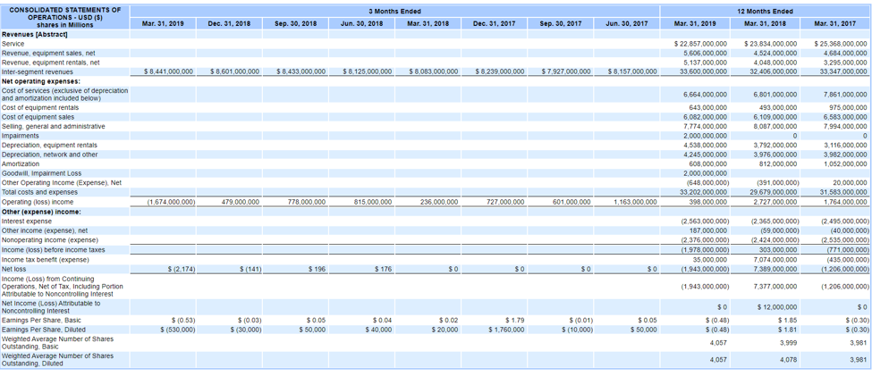Screen dimensions: 872x376
Task: Click the 'Other (expense) income:' section heading
Action: [41, 212]
